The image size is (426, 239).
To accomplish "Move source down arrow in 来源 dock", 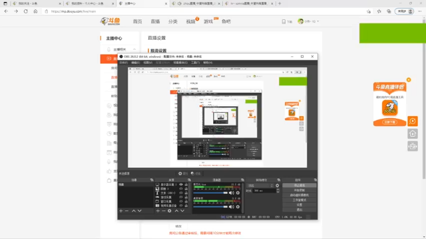I will pos(182,211).
